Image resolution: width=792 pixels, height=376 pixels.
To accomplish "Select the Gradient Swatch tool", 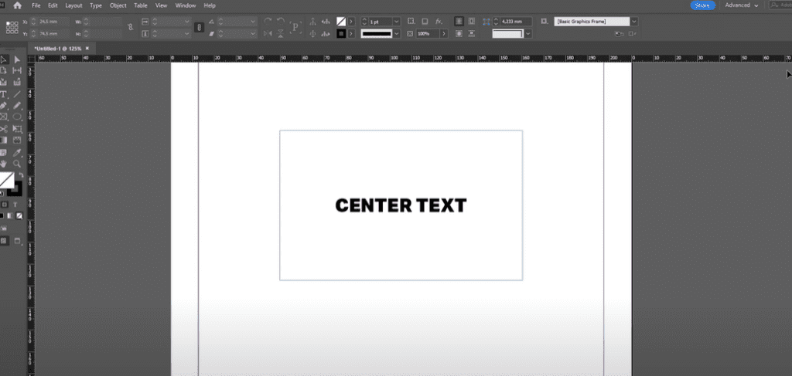I will coord(4,140).
